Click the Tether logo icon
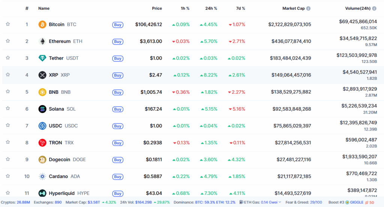The image size is (384, 207). coord(42,58)
